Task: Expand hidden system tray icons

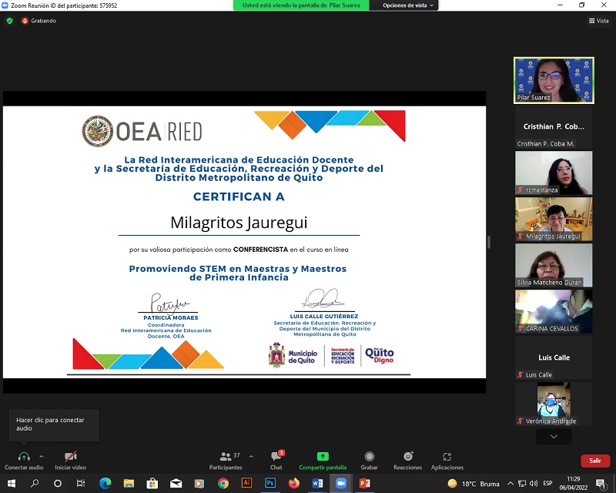Action: pos(511,484)
